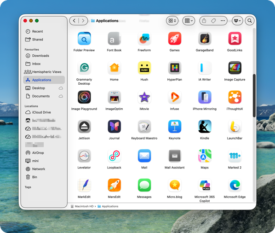Click the Home app icon
The height and width of the screenshot is (233, 275).
114,68
